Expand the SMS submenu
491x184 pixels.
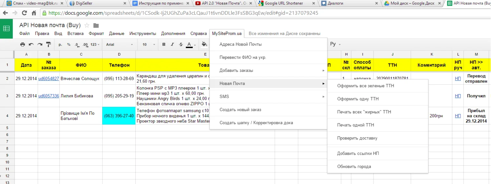click(x=268, y=97)
